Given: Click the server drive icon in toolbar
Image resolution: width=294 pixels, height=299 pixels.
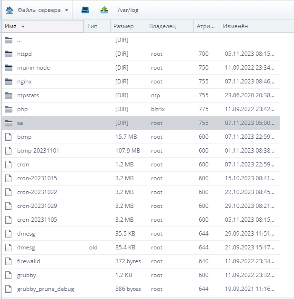Looking at the screenshot, I should tap(85, 10).
